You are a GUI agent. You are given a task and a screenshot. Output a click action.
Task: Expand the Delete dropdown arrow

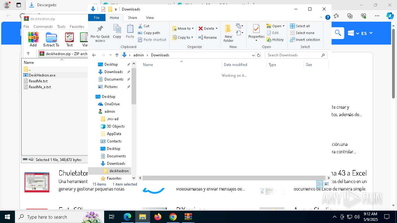(x=216, y=28)
